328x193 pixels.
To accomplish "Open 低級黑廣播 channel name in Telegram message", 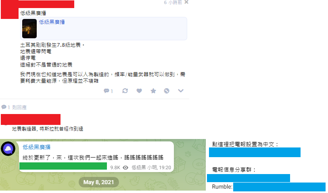I will click(37, 147).
